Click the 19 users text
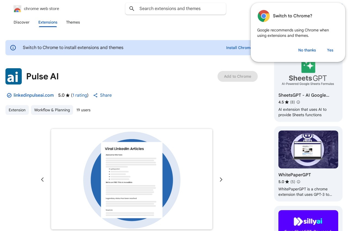This screenshot has height=231, width=348. pyautogui.click(x=83, y=110)
